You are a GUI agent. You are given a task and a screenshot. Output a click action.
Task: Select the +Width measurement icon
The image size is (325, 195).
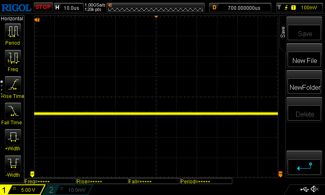tap(13, 137)
